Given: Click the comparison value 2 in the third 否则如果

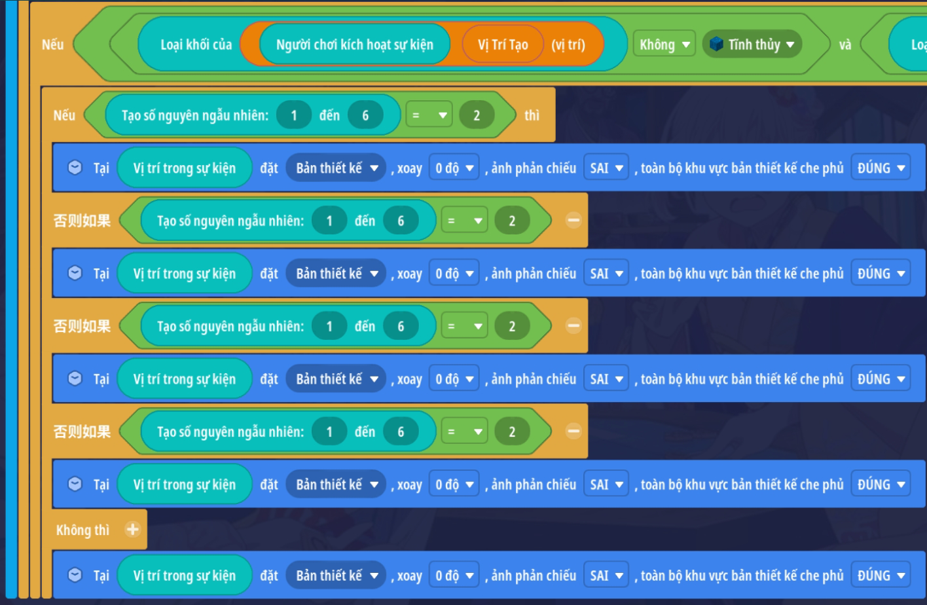Looking at the screenshot, I should click(512, 431).
